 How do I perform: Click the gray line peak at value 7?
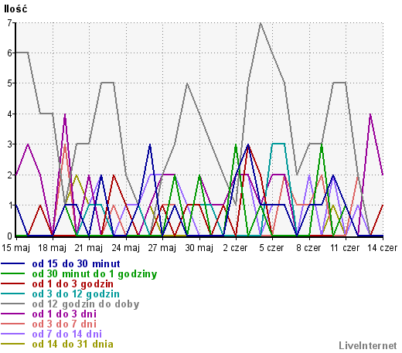click(x=261, y=23)
